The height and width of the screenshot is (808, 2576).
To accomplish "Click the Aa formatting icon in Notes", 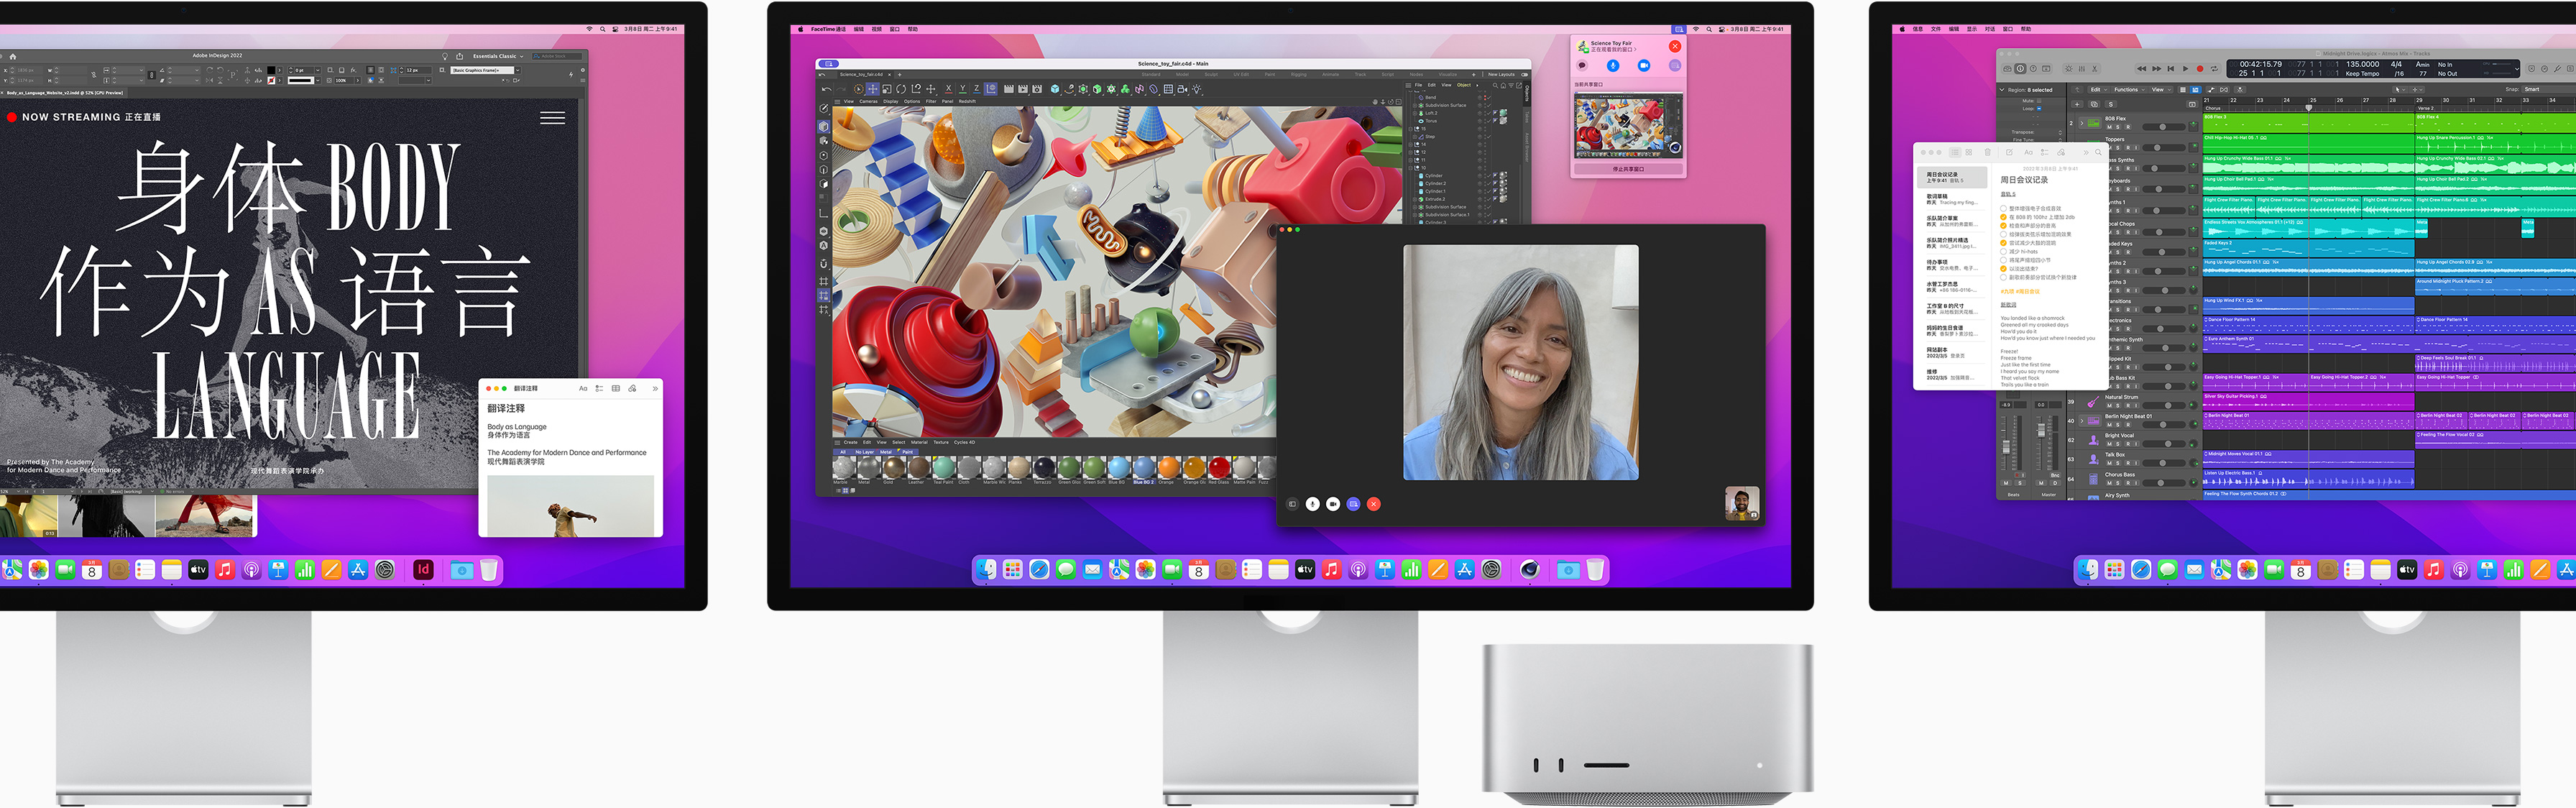I will (x=2029, y=153).
